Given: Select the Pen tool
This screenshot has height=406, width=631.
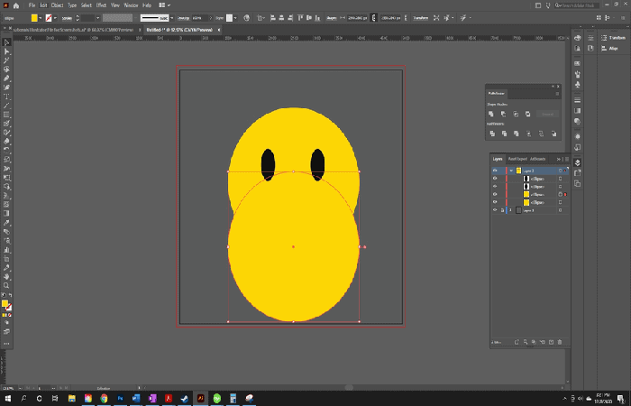Looking at the screenshot, I should coord(6,78).
